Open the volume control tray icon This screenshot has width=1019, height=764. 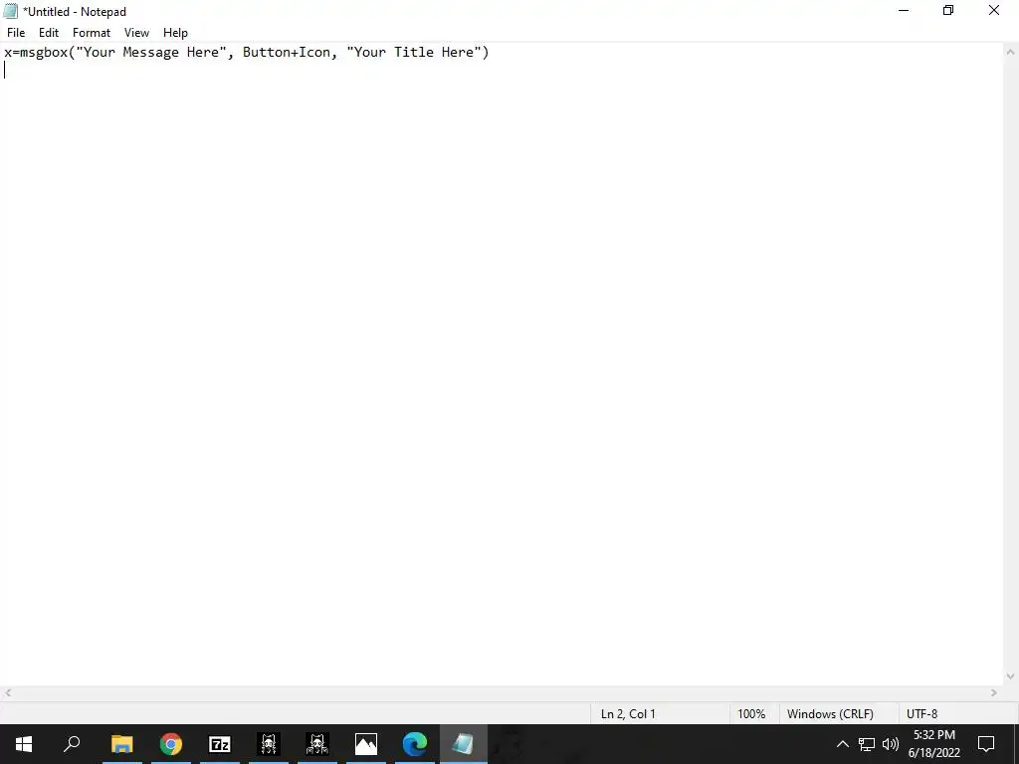click(x=891, y=744)
